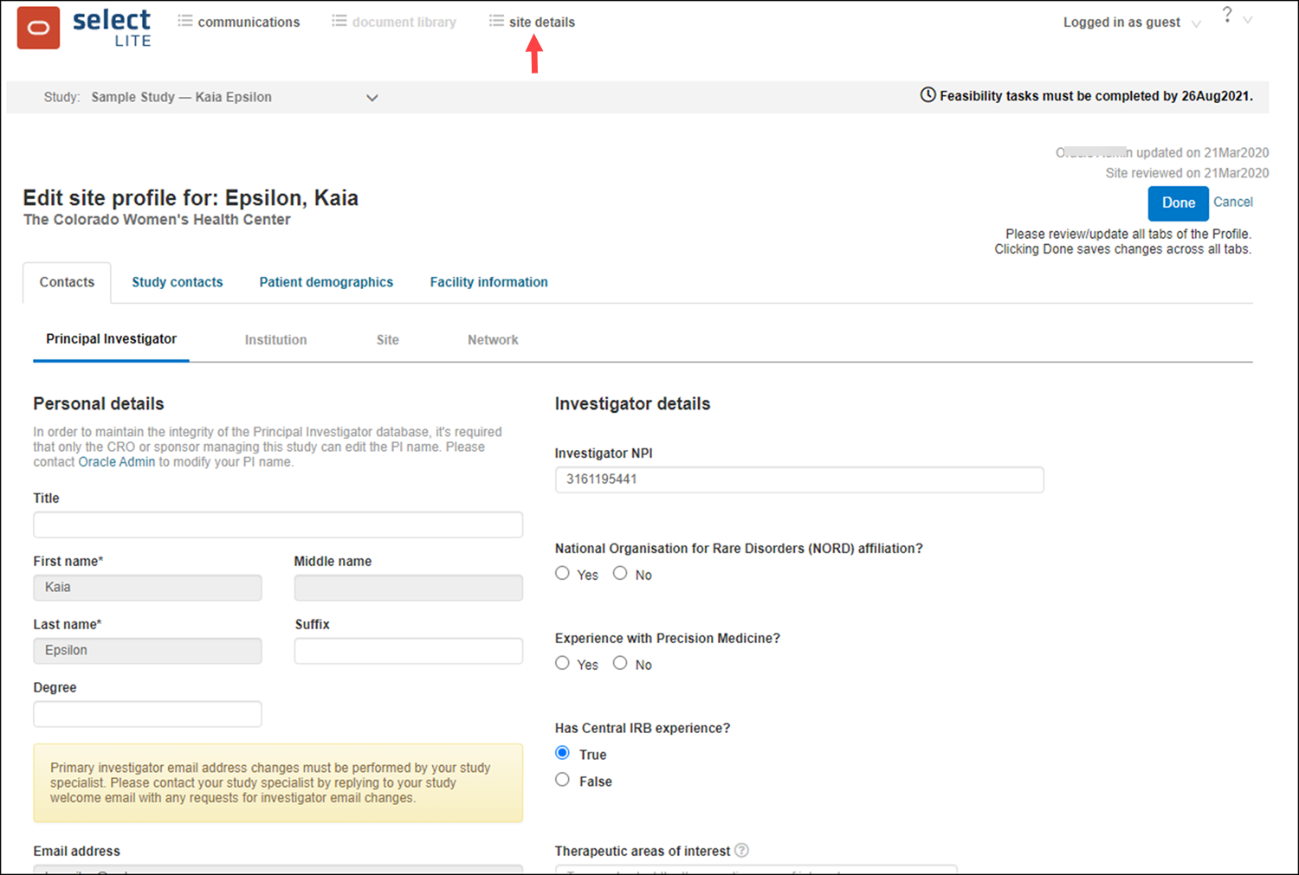Open site details via its list icon
The width and height of the screenshot is (1299, 875).
tap(495, 21)
